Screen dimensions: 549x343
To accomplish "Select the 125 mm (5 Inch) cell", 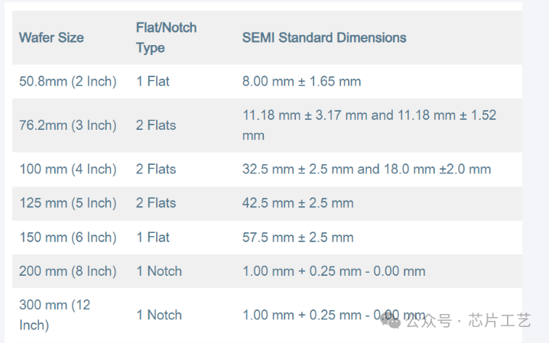I will pos(67,203).
